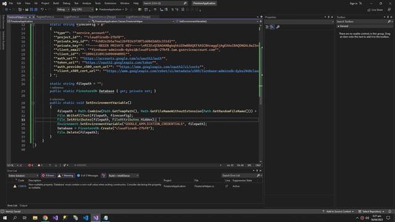Click the Error List search magnifier icon
Image resolution: width=395 pixels, height=222 pixels.
[258, 175]
